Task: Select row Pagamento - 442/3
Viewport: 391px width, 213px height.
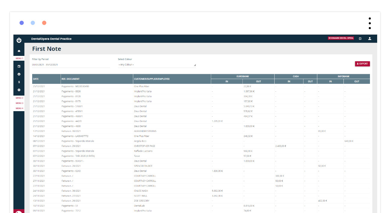Action: [201, 121]
